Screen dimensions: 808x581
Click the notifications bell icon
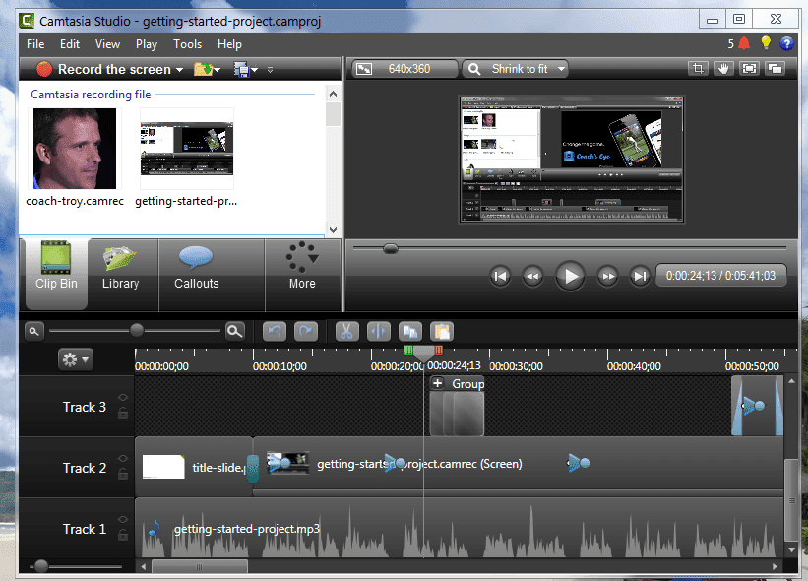point(744,43)
